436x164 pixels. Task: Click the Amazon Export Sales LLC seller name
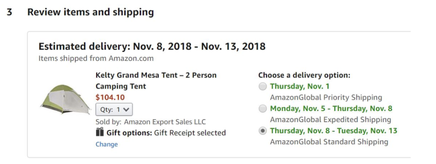[165, 122]
